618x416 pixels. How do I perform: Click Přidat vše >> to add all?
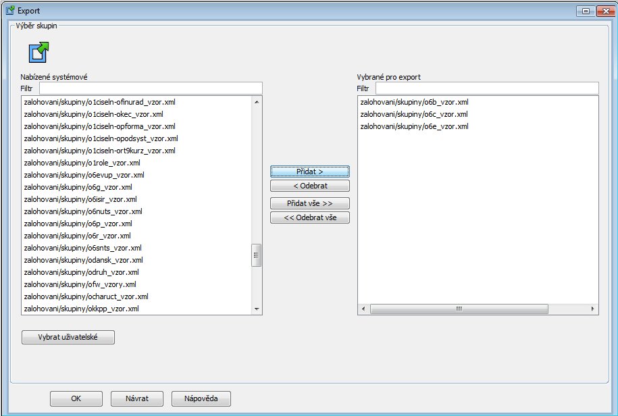pos(309,203)
